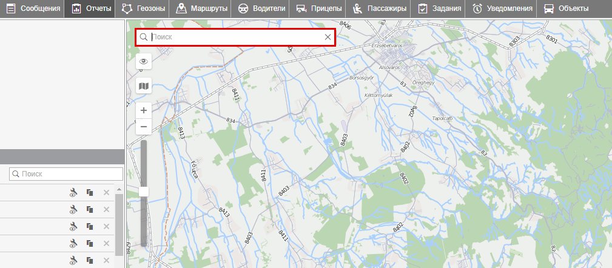The image size is (612, 268).
Task: Click the Объекты bus icon
Action: click(x=548, y=8)
